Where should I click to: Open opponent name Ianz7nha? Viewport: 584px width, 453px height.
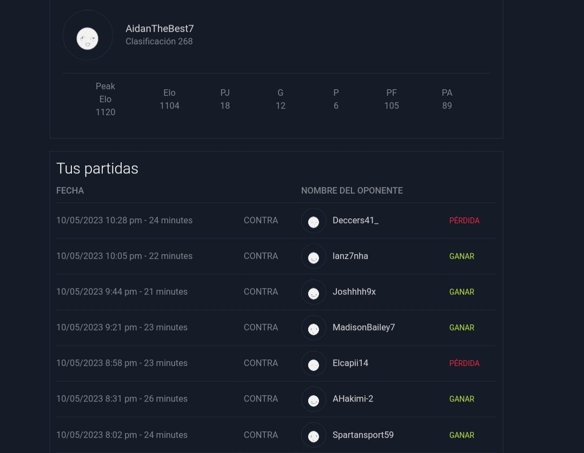click(350, 256)
